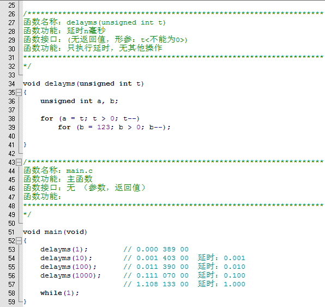Click the comment '延时: 0.001' on line 54
The image size is (325, 307).
[x=221, y=258]
